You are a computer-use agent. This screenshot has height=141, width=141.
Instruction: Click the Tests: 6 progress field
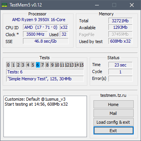[45, 72]
